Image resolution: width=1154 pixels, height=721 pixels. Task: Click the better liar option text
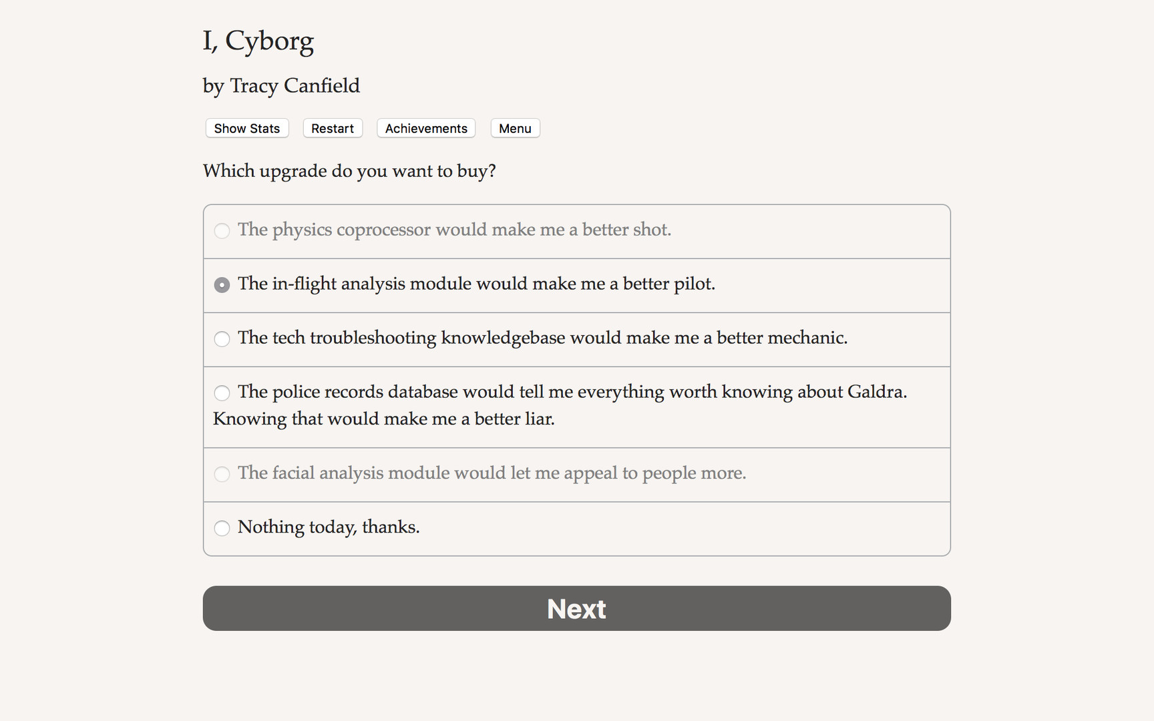point(383,419)
